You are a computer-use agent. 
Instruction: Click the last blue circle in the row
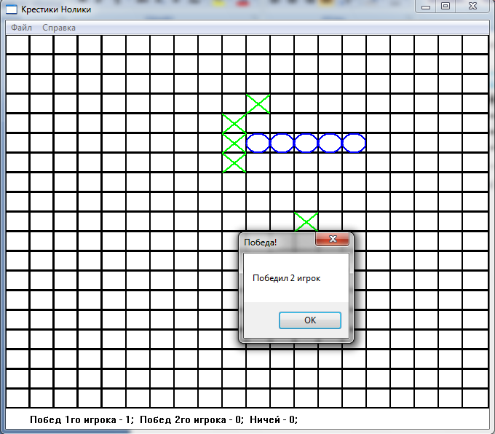[355, 143]
